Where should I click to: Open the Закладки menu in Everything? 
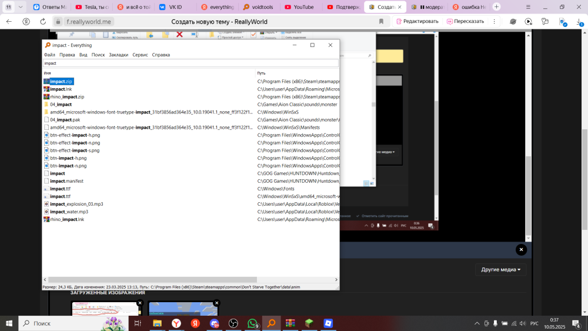coord(119,55)
